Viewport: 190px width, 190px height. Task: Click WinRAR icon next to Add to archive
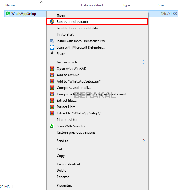52,75
